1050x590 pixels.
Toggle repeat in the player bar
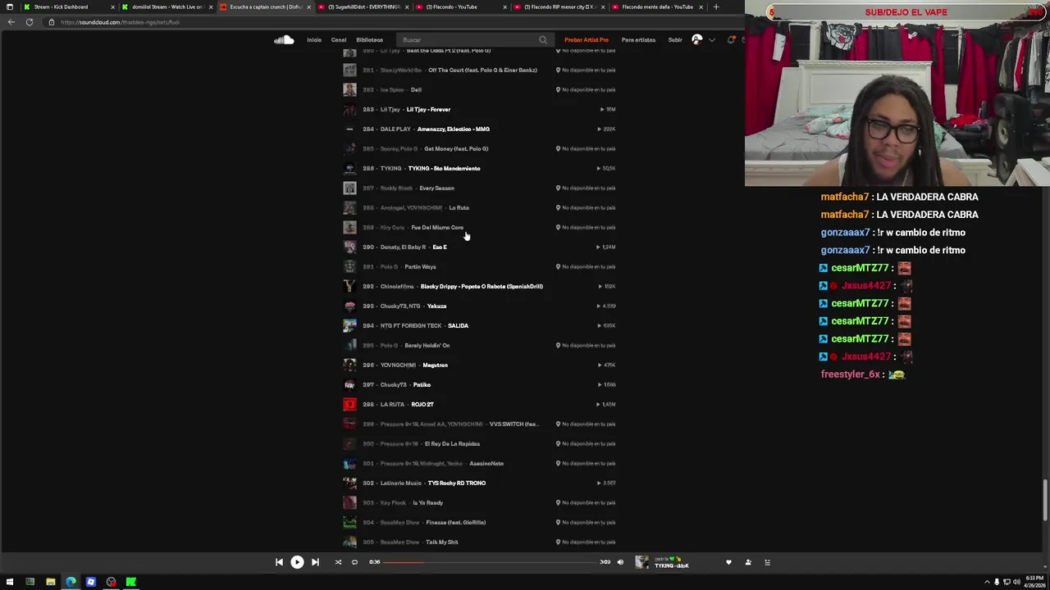[x=354, y=562]
